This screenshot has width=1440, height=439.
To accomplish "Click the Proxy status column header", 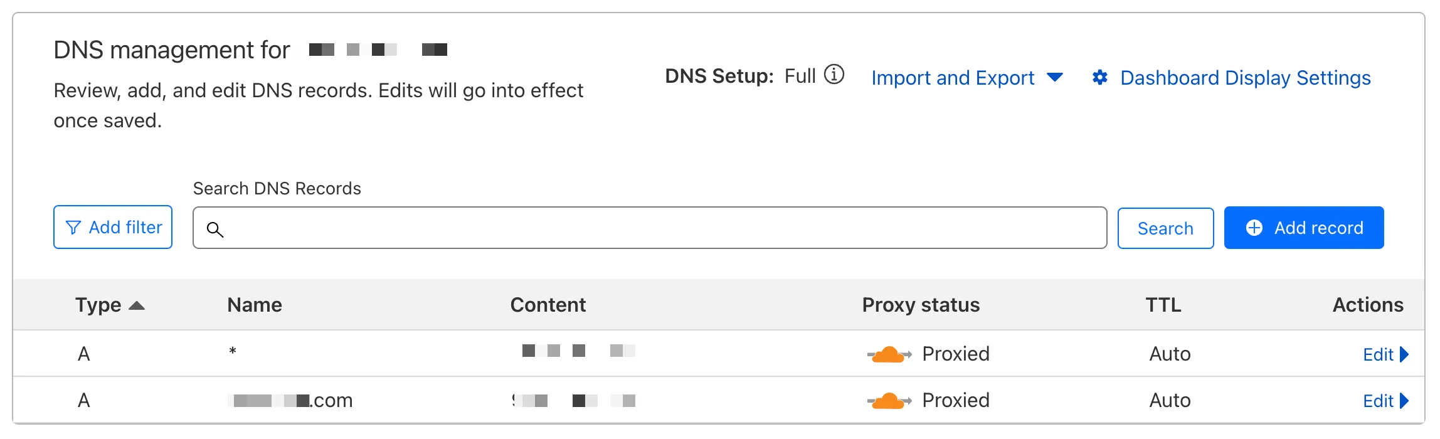I will tap(920, 305).
